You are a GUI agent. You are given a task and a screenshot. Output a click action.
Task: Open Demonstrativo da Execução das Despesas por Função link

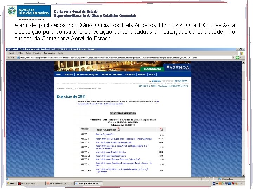tap(124, 139)
